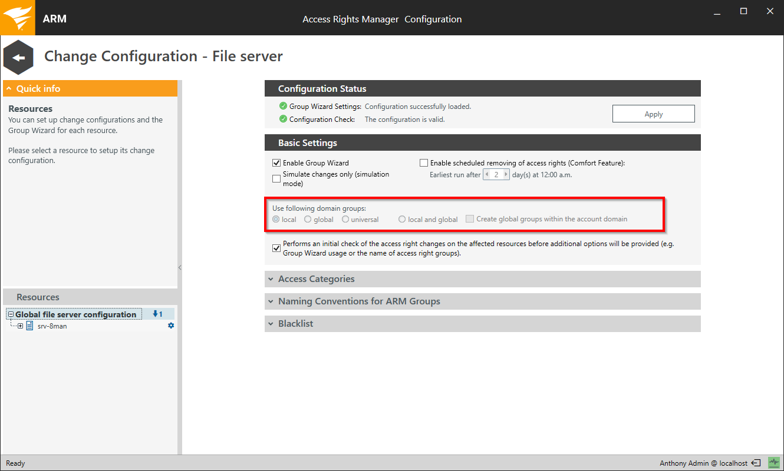
Task: Click the gear icon next to srv-8man
Action: click(171, 326)
